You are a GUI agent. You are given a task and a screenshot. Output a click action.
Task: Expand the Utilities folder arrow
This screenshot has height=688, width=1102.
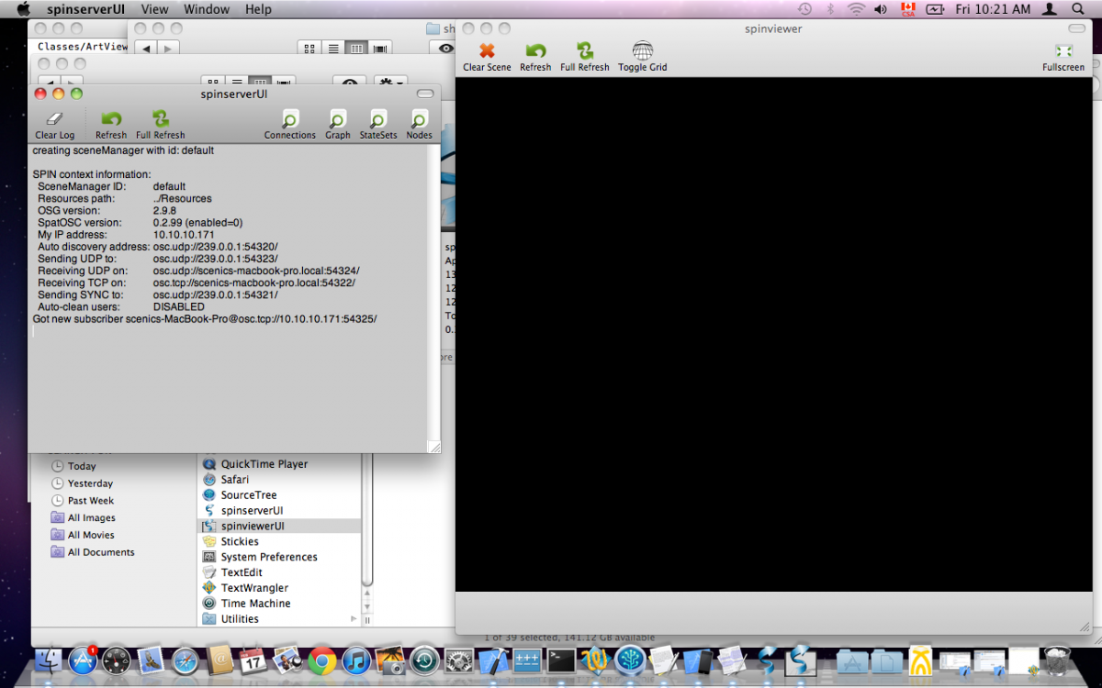354,619
